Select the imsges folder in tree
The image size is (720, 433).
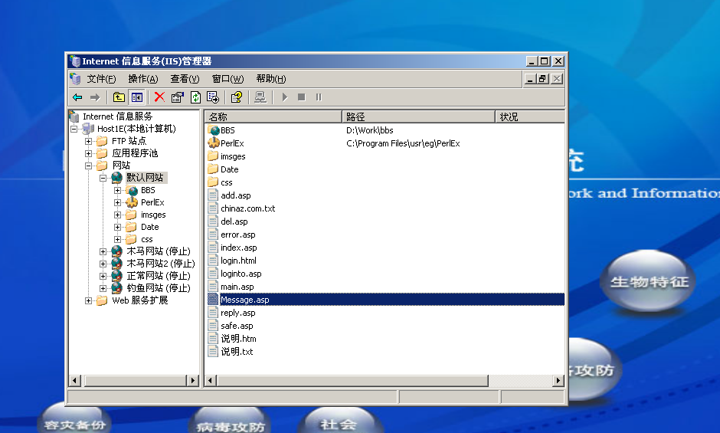coord(153,215)
